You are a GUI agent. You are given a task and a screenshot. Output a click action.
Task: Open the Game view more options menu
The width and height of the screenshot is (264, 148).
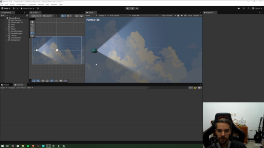[200, 13]
